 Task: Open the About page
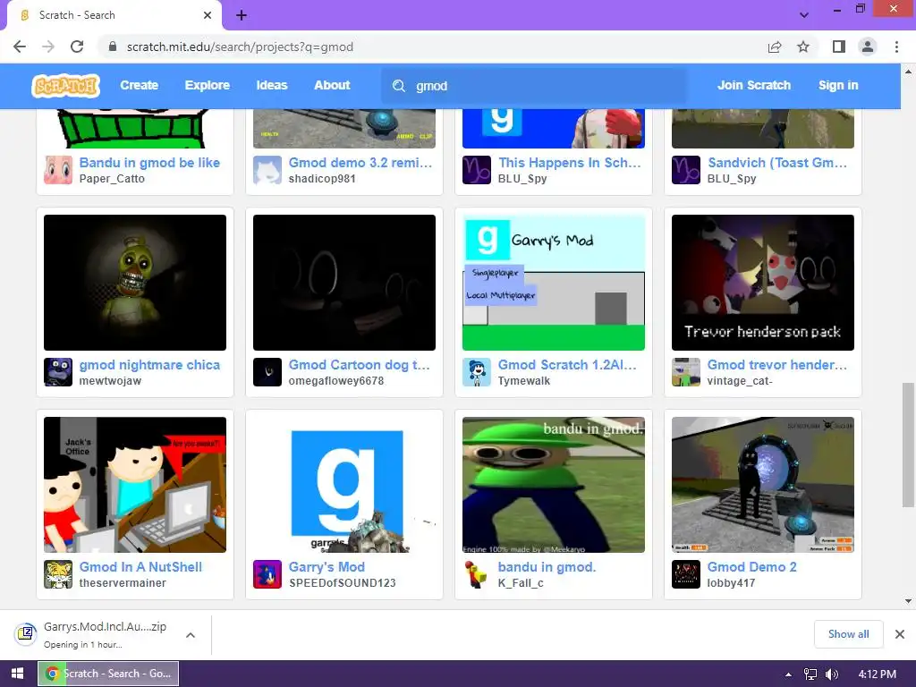pos(333,85)
